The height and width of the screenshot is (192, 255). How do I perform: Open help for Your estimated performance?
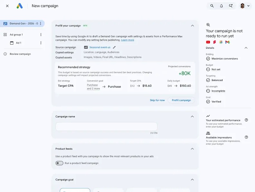point(246,120)
